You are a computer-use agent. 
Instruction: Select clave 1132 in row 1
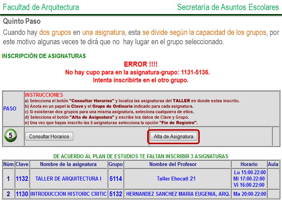click(22, 178)
